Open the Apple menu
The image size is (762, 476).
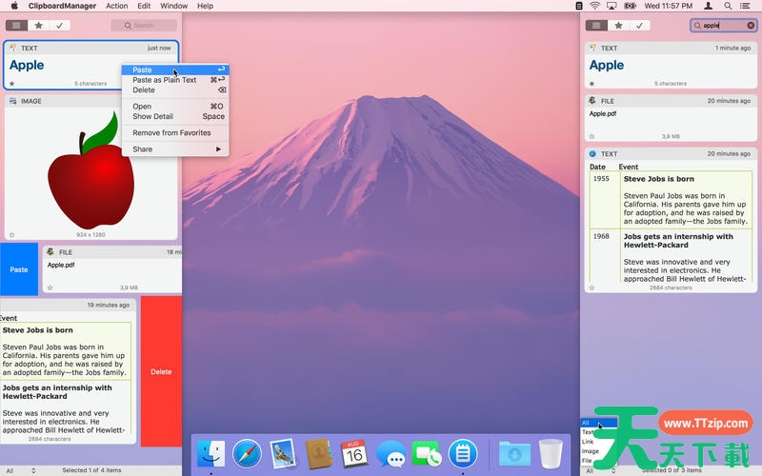[14, 6]
